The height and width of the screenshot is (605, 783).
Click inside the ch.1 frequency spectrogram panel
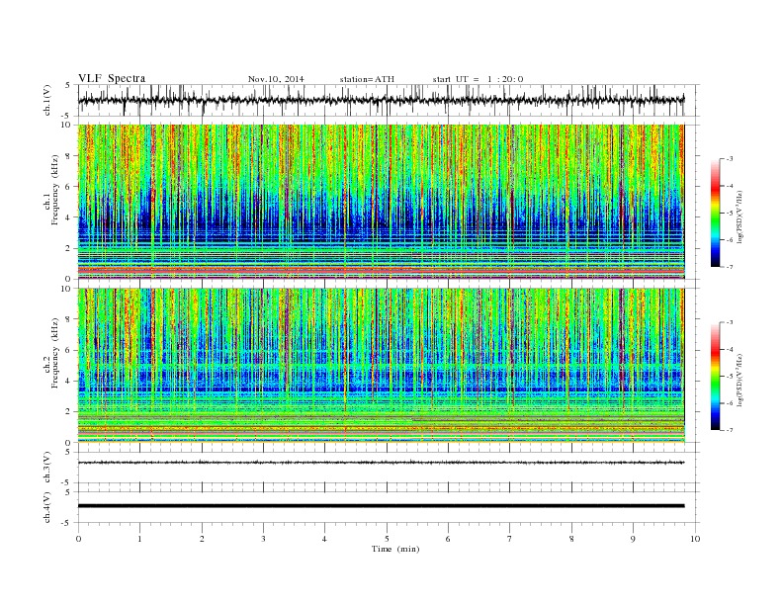pos(381,202)
